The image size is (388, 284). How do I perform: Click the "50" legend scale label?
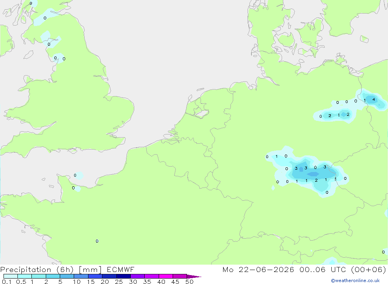tap(189, 282)
